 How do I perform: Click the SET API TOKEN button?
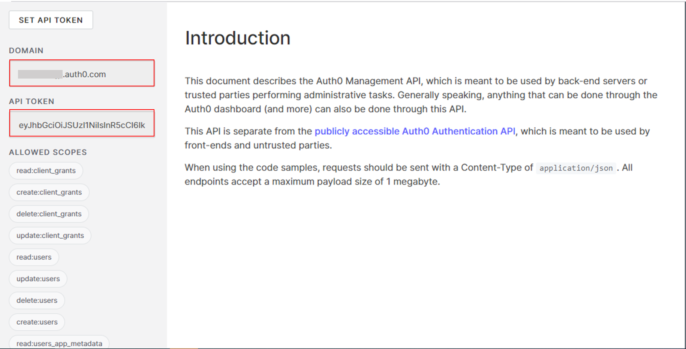[x=50, y=20]
